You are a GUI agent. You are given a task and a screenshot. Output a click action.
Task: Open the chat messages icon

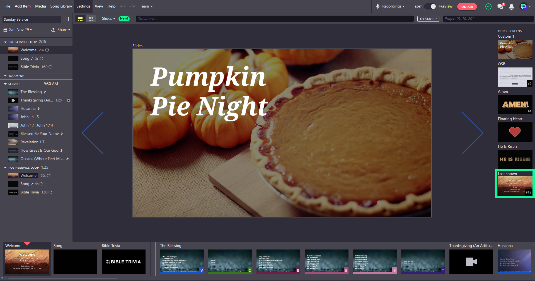click(x=500, y=6)
